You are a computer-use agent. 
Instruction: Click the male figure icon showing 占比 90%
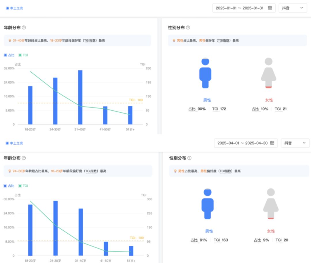point(205,73)
